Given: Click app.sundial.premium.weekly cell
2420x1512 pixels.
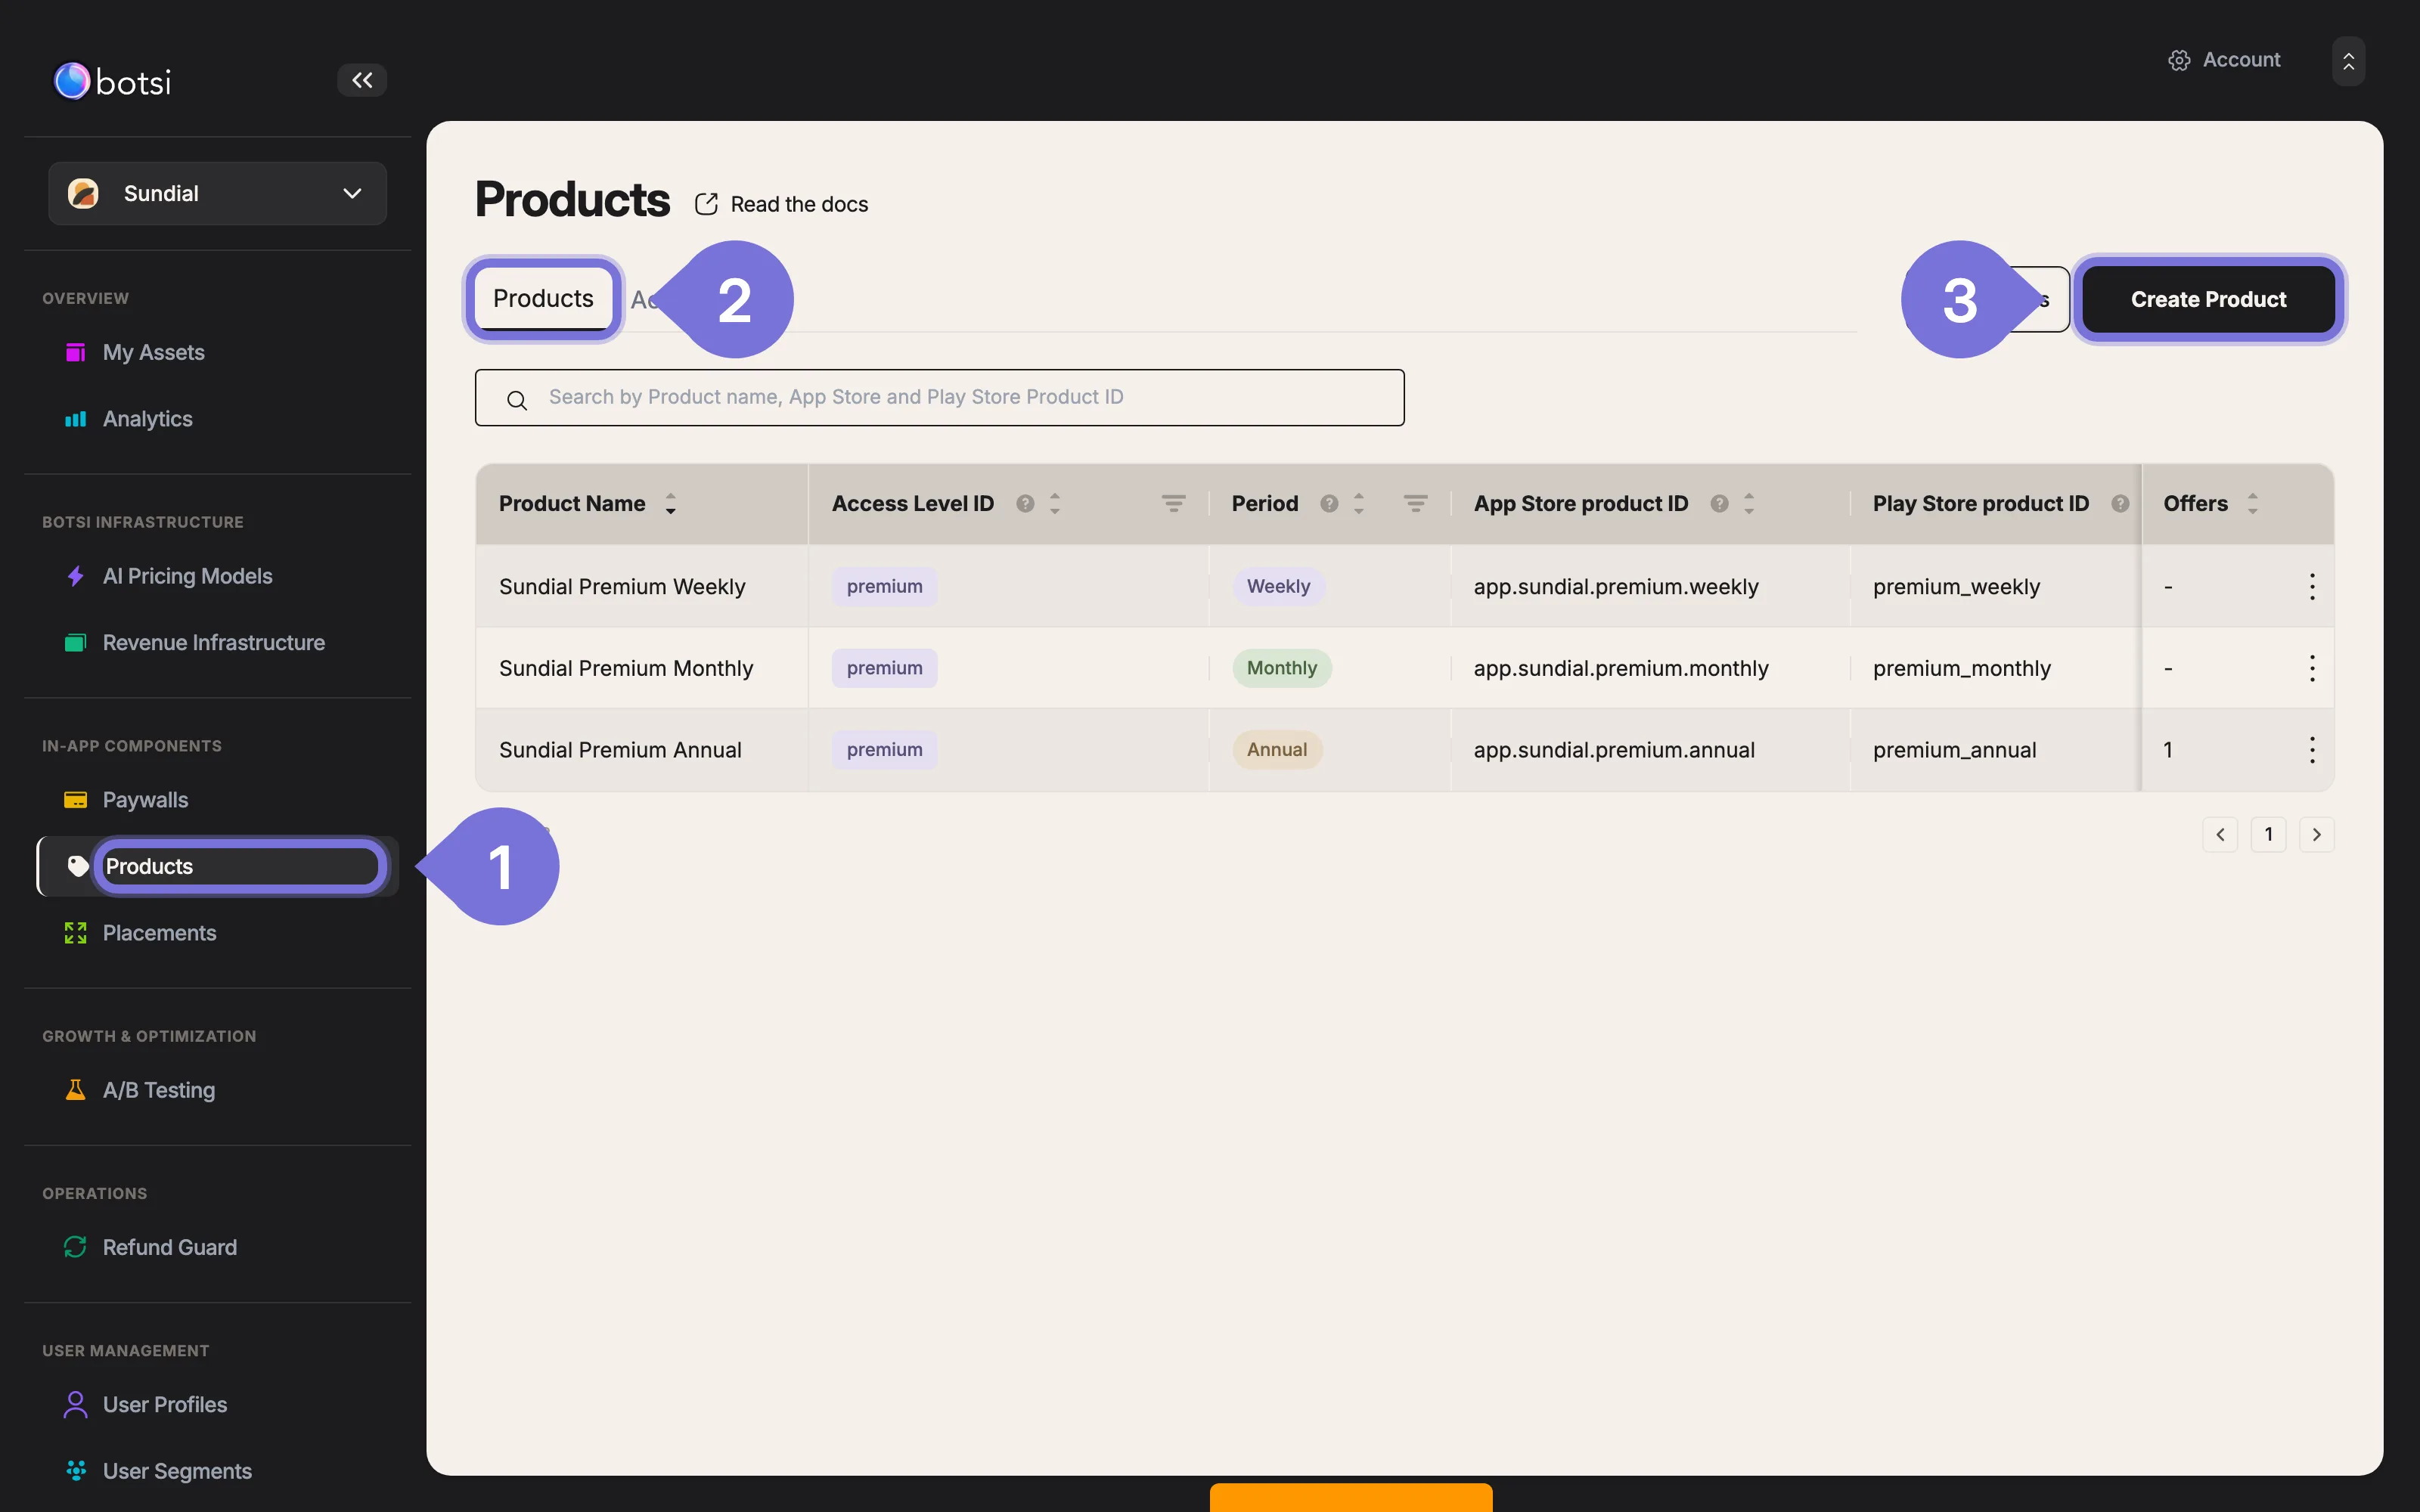Looking at the screenshot, I should pos(1616,587).
